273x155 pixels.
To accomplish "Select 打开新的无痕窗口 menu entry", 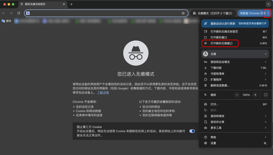I will [x=220, y=44].
